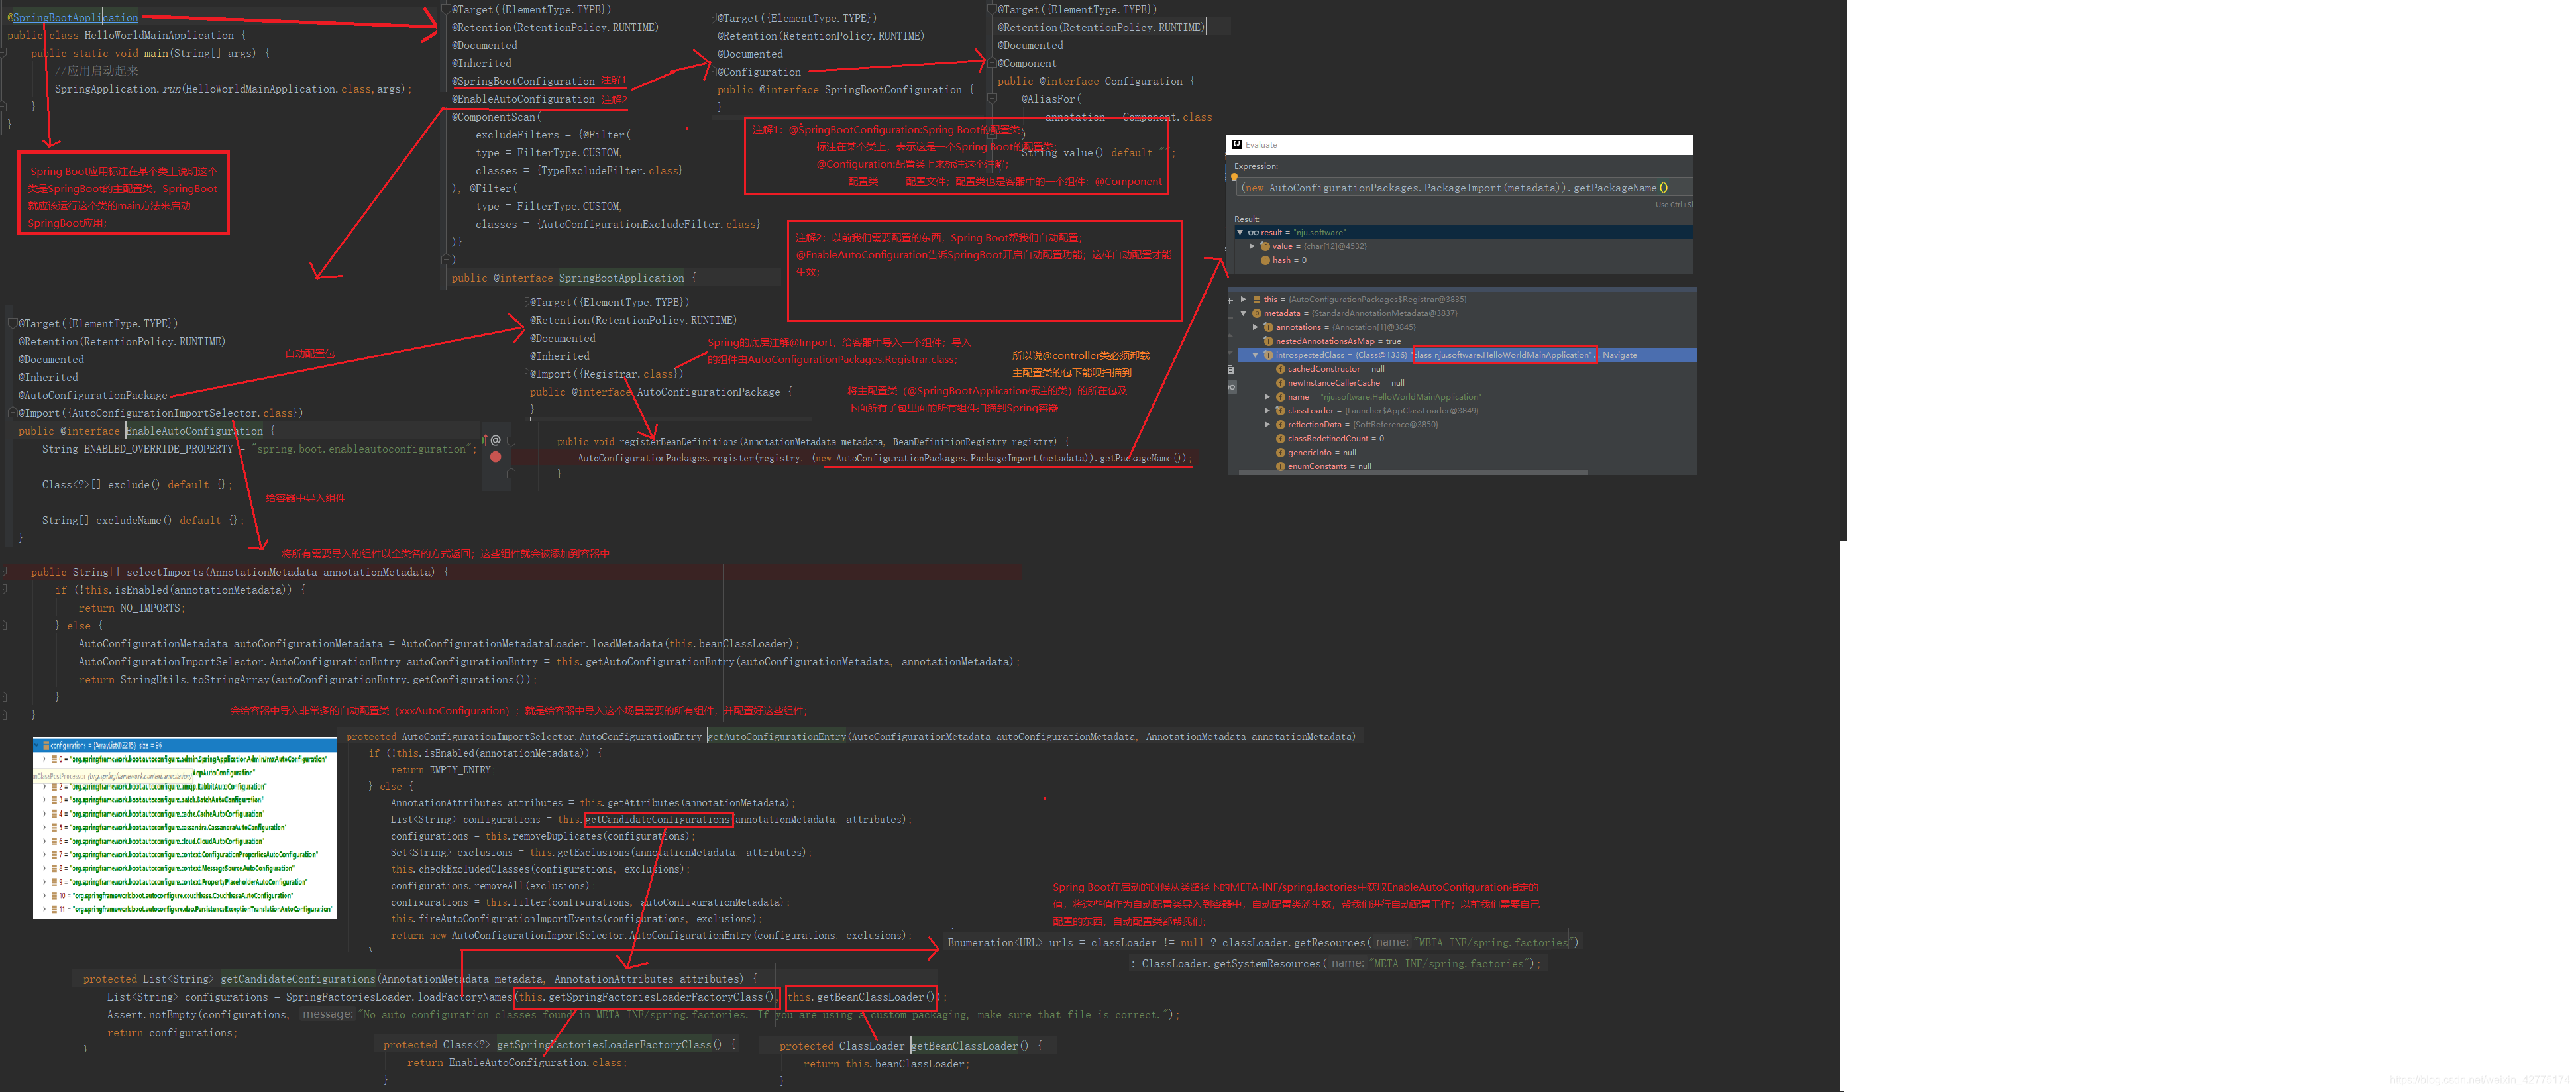
Task: Click the @EnableAutoConfiguration annotation line
Action: coord(523,99)
